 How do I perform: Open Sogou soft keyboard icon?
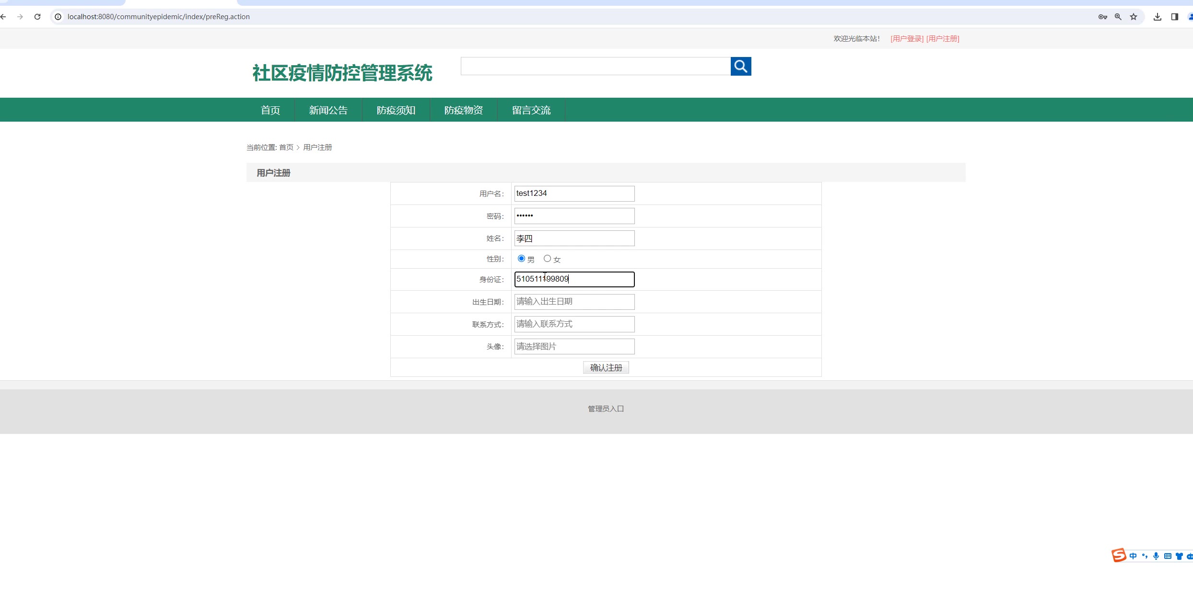coord(1168,556)
